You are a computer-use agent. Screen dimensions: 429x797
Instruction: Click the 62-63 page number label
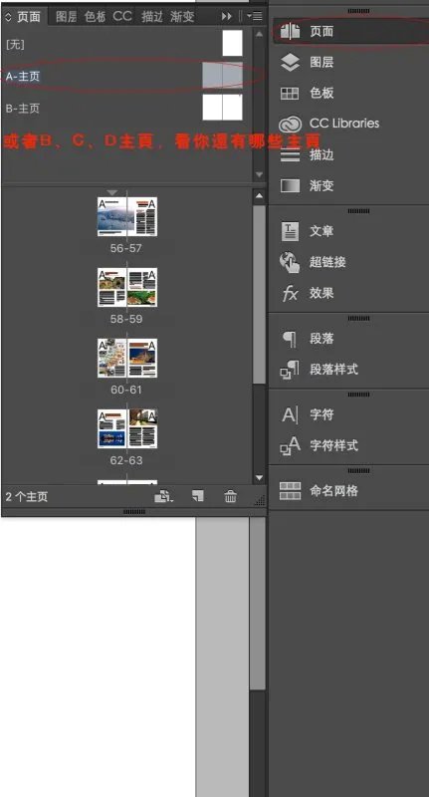(x=125, y=460)
